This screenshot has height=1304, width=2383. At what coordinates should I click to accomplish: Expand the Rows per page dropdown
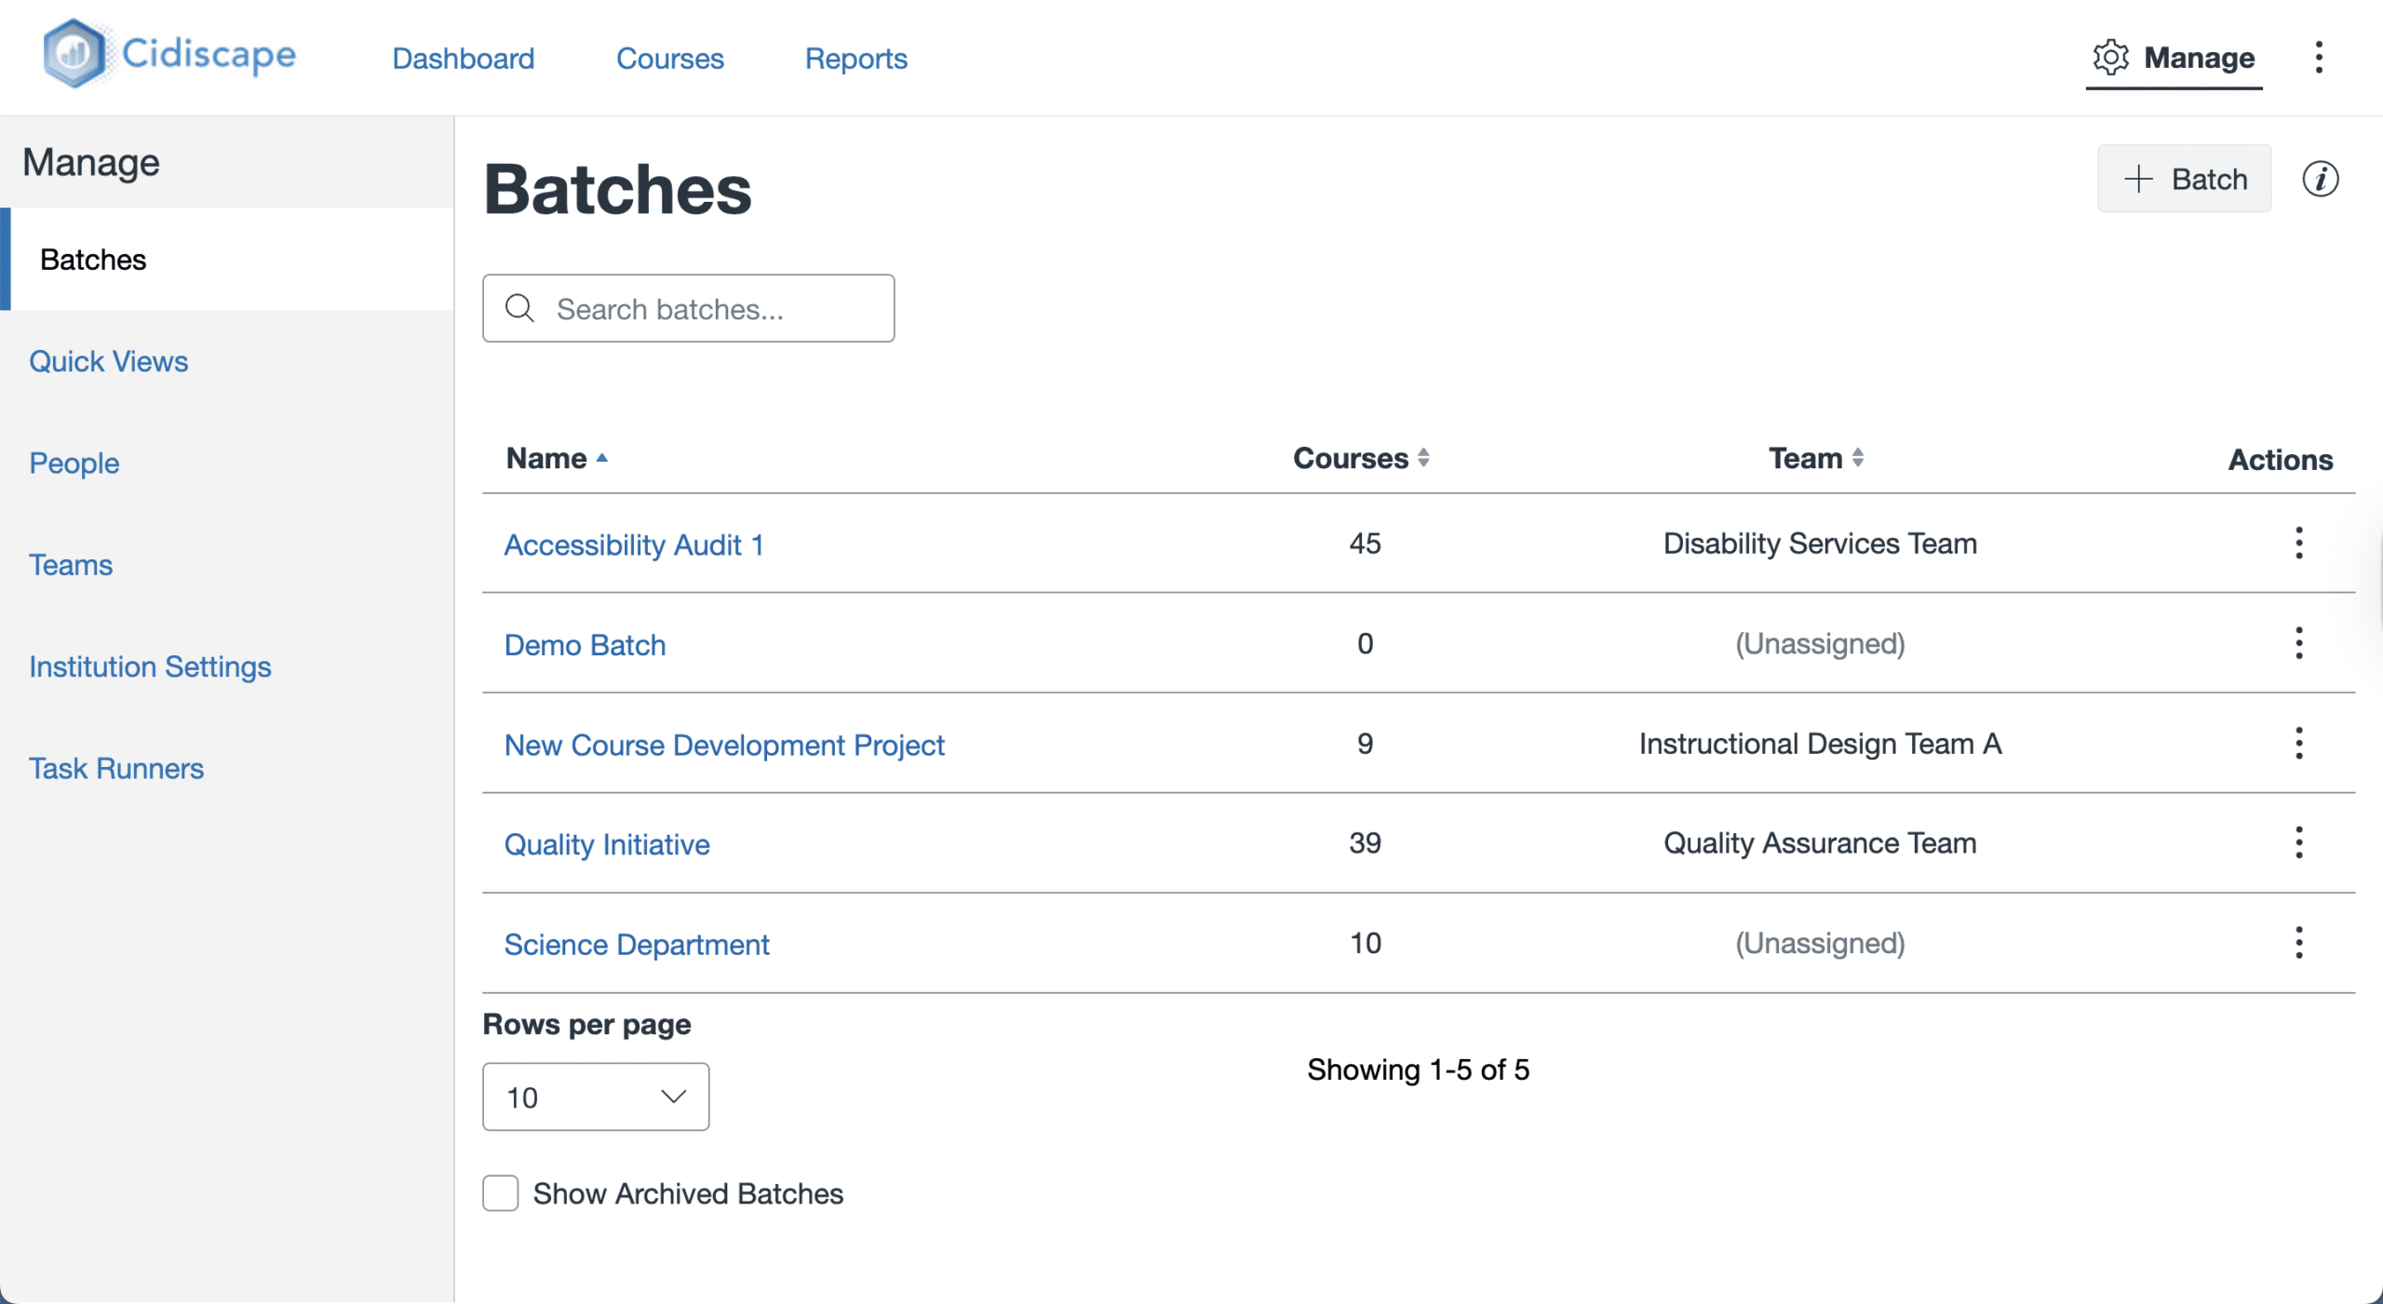[x=596, y=1097]
